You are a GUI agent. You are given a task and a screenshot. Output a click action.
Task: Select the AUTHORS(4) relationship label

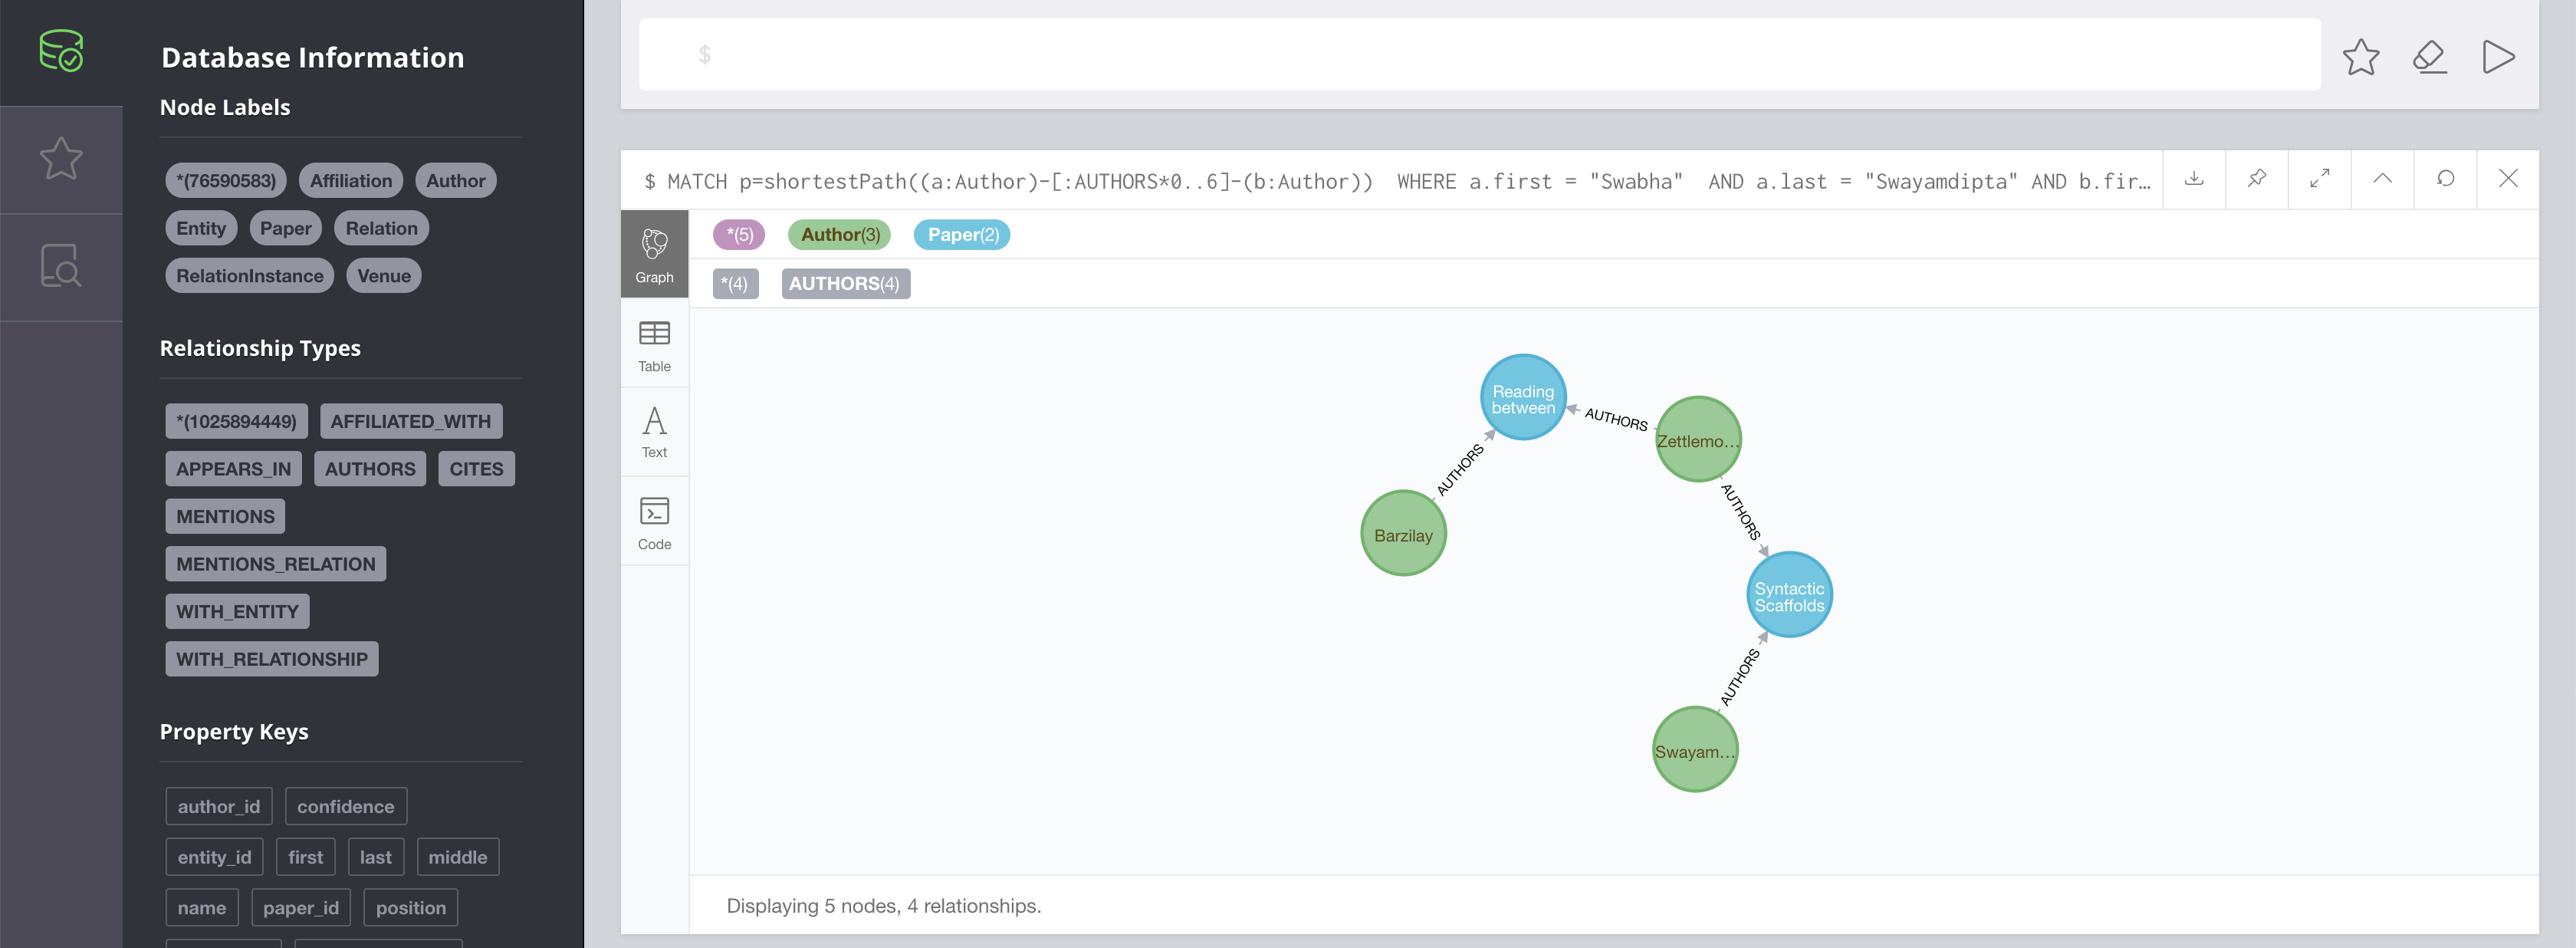[x=845, y=284]
